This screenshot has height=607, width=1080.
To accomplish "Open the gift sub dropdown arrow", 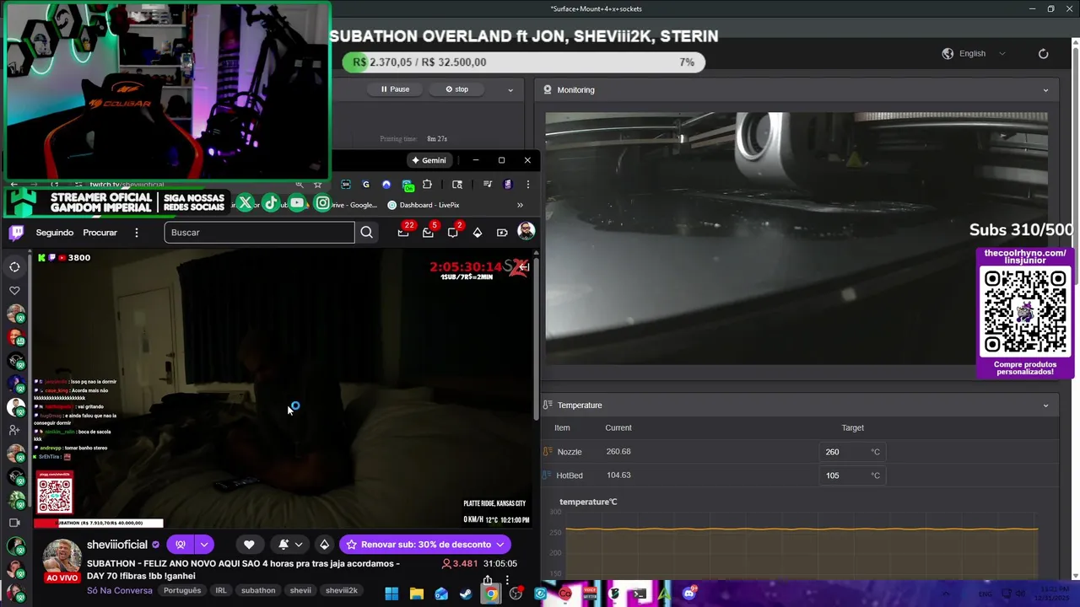I will pos(204,545).
